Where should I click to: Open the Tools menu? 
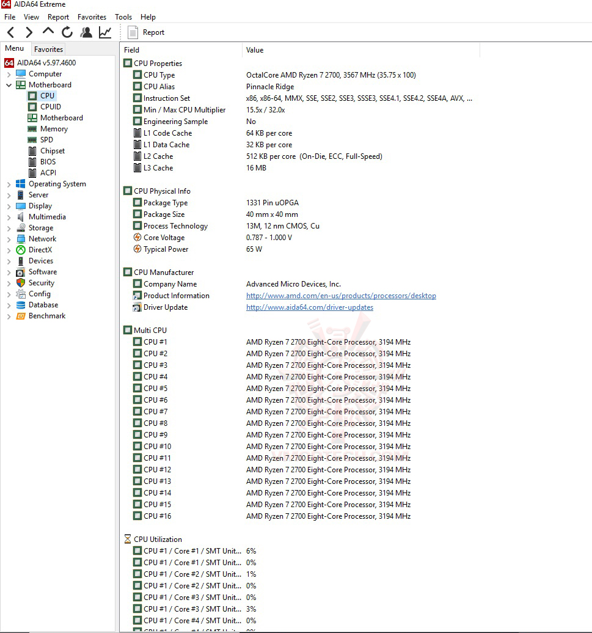[x=123, y=17]
